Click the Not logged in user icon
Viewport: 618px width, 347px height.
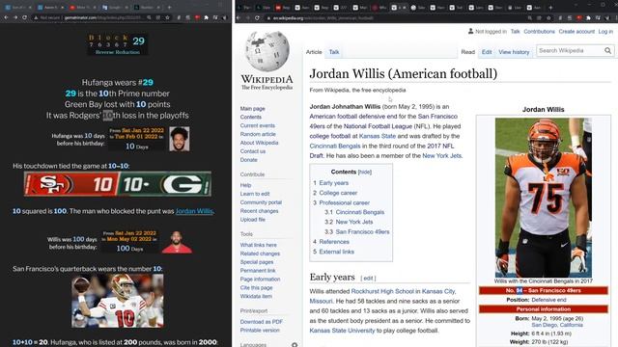(470, 31)
